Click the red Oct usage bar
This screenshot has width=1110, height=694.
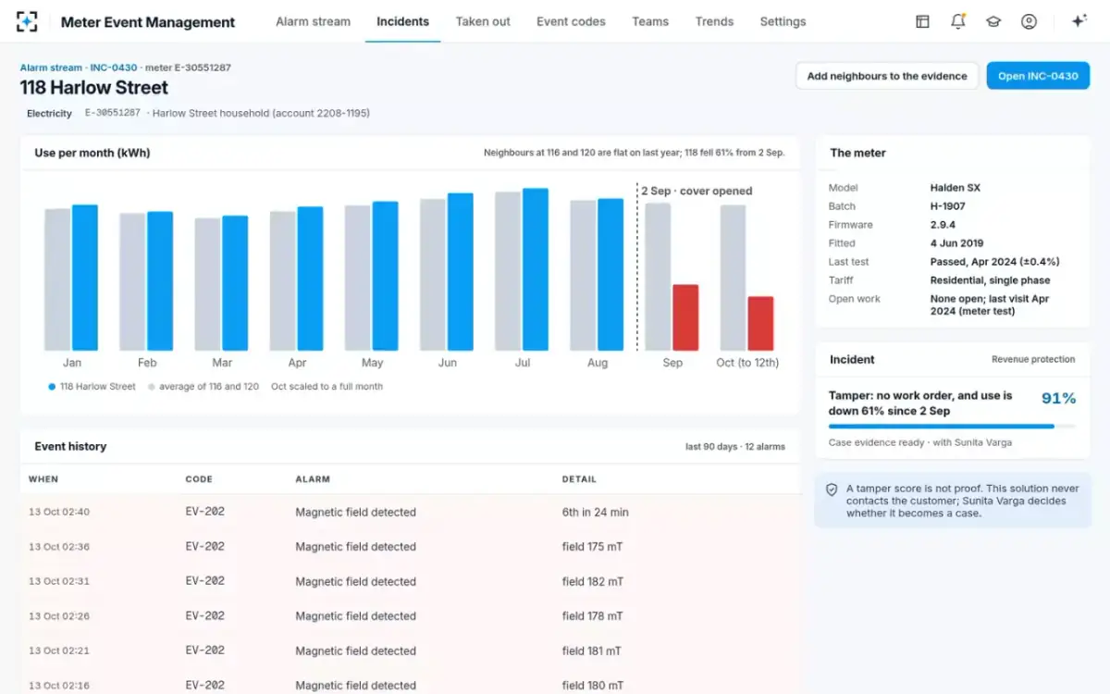[x=760, y=324]
